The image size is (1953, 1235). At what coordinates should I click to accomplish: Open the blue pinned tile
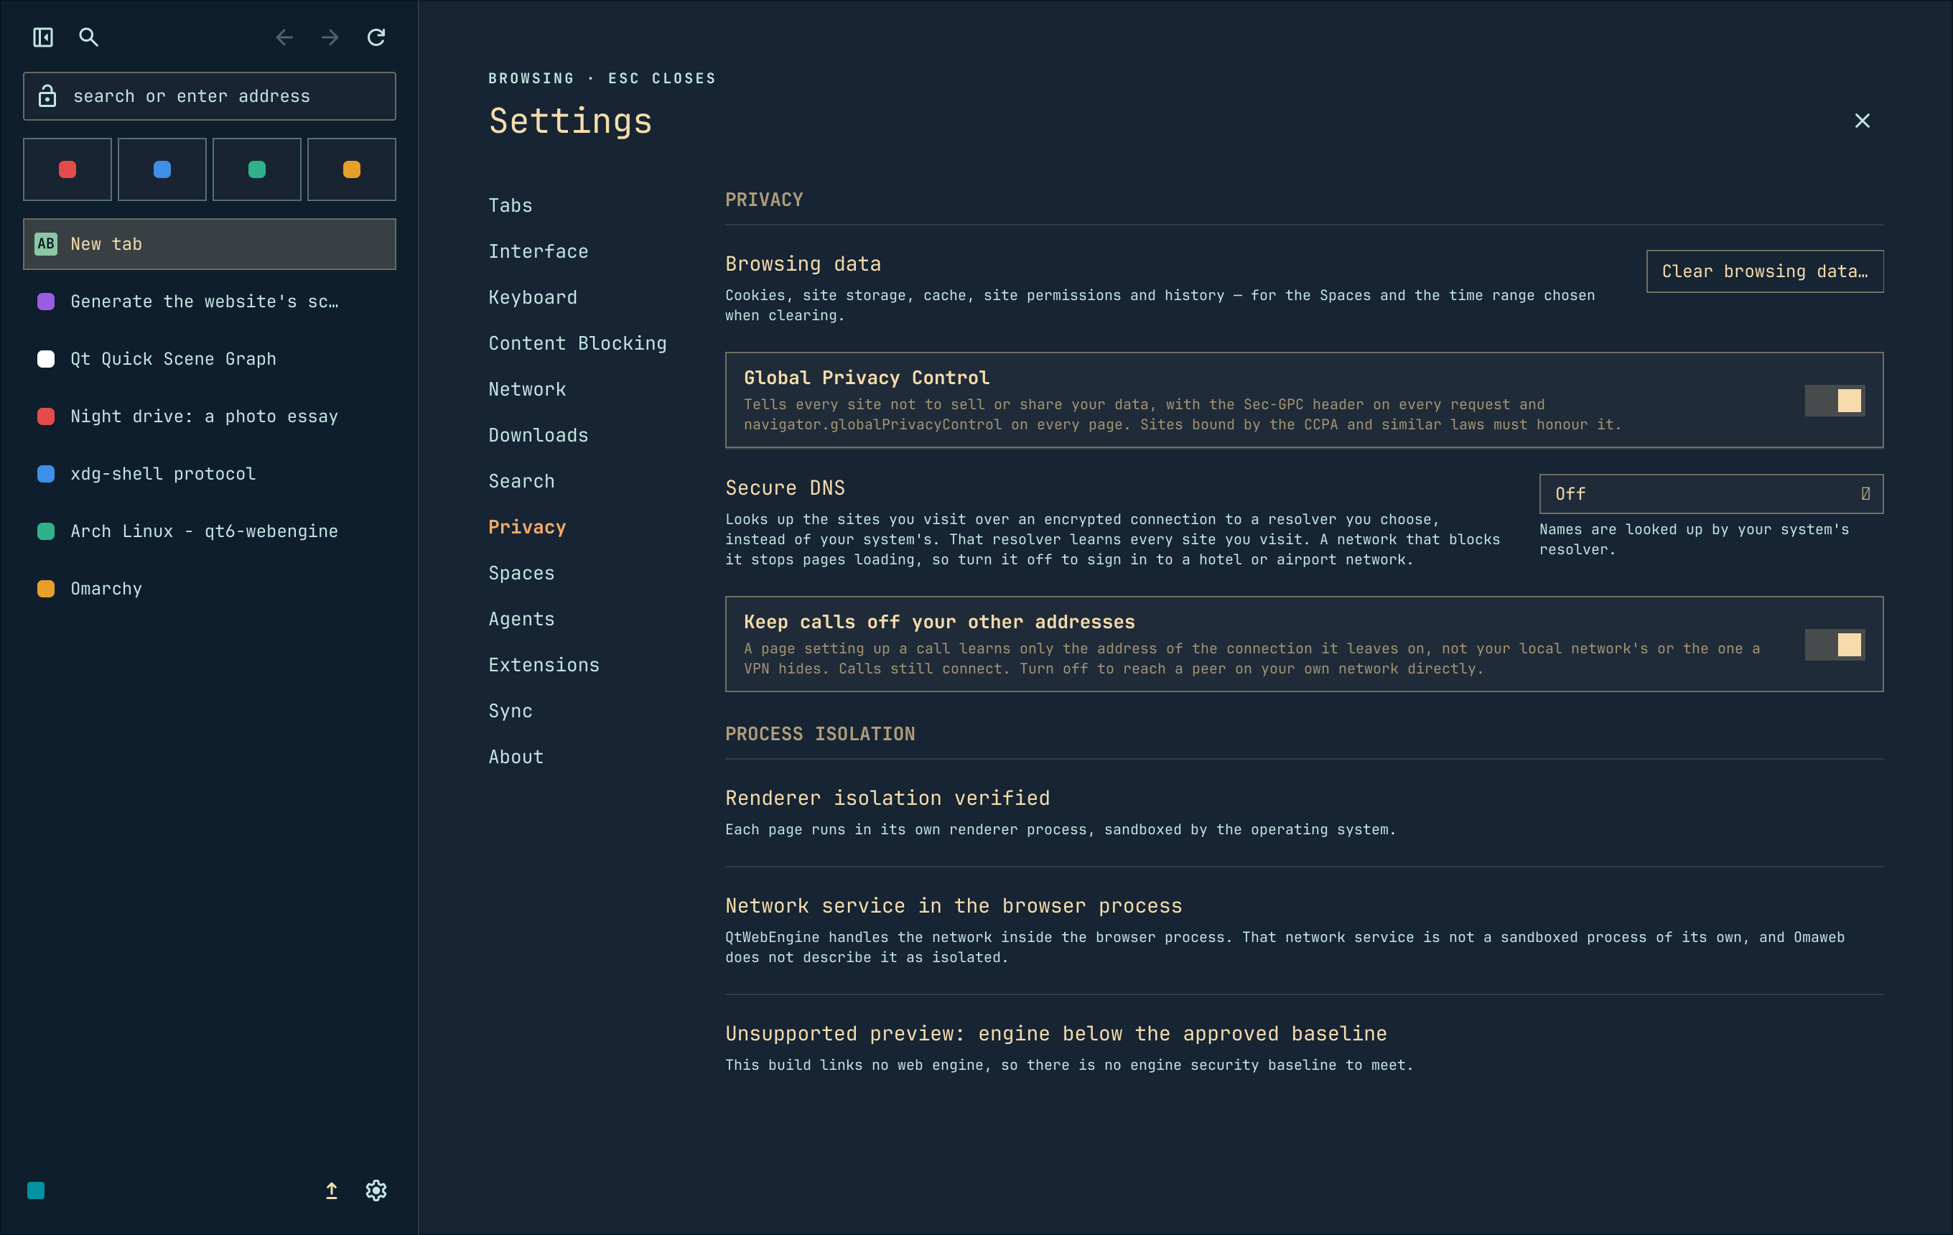(162, 169)
